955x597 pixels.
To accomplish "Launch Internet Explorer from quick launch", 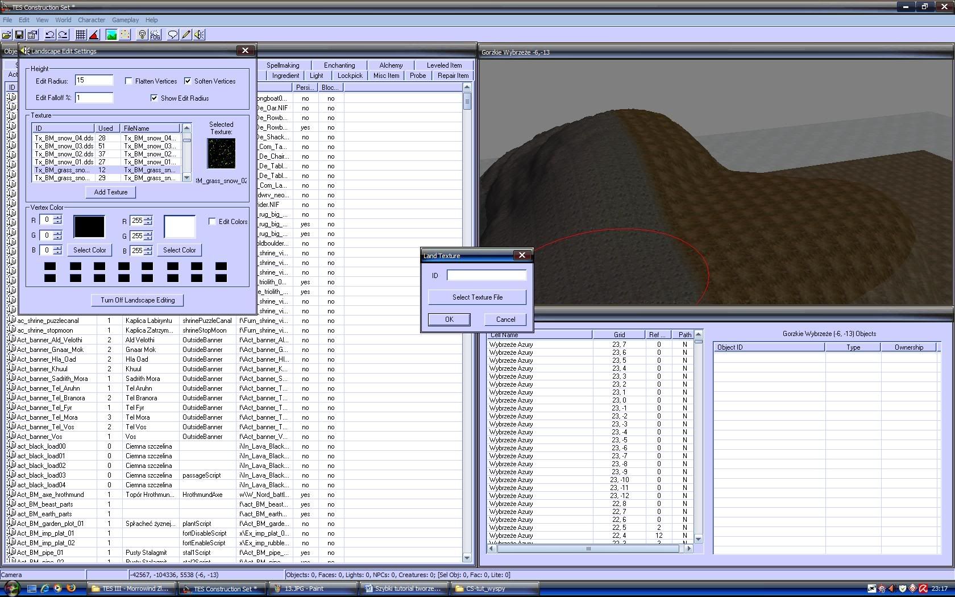I will pos(44,588).
